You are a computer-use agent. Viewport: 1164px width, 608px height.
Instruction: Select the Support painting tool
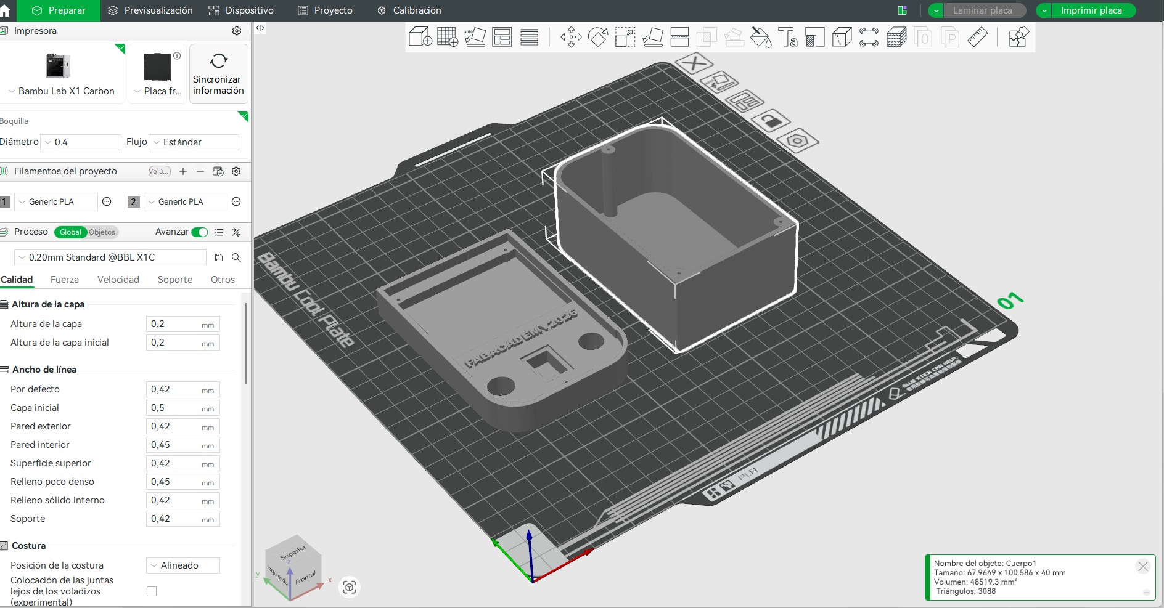click(x=814, y=37)
